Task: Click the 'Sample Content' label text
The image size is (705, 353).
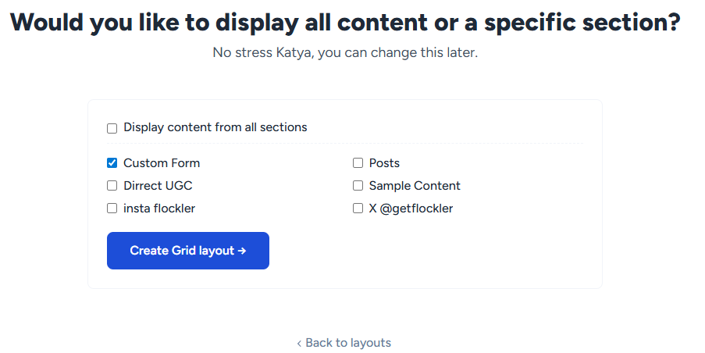Action: [415, 186]
